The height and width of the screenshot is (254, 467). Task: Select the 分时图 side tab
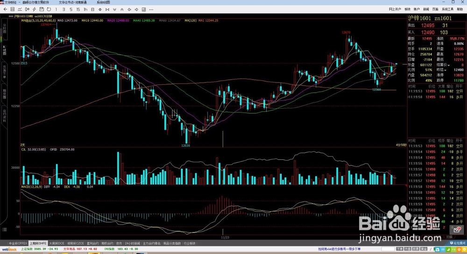coord(4,28)
